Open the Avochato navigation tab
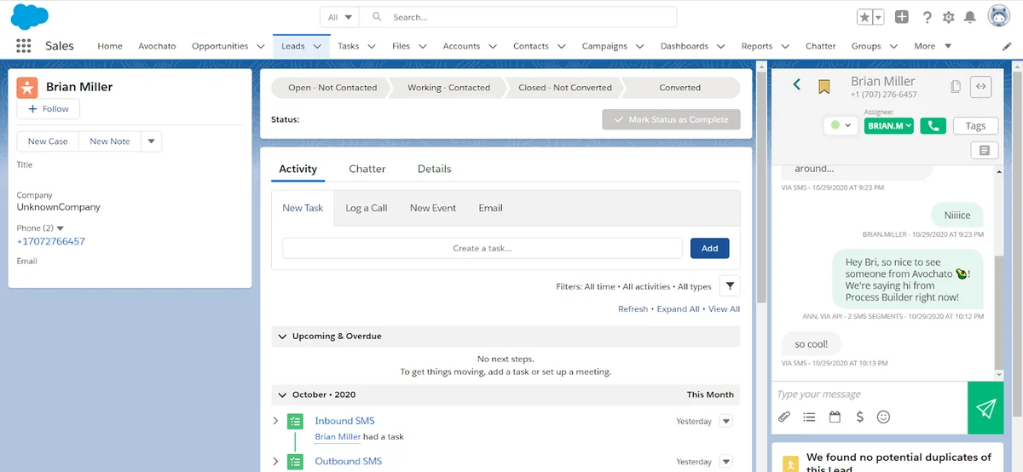Viewport: 1023px width, 472px height. [x=157, y=46]
